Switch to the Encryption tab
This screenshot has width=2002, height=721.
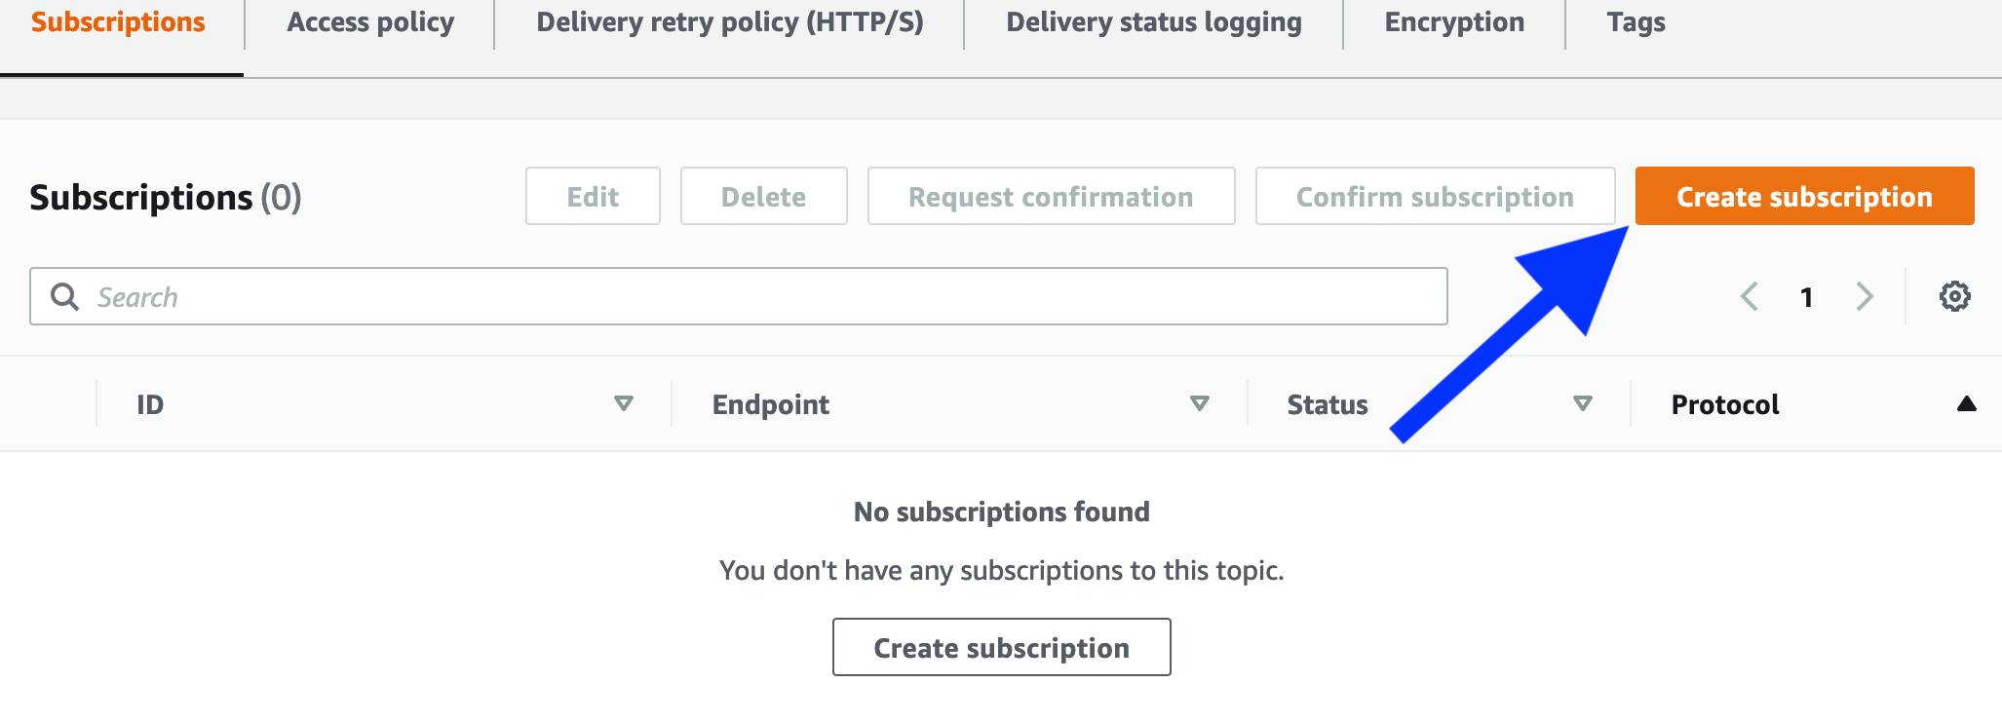point(1454,22)
